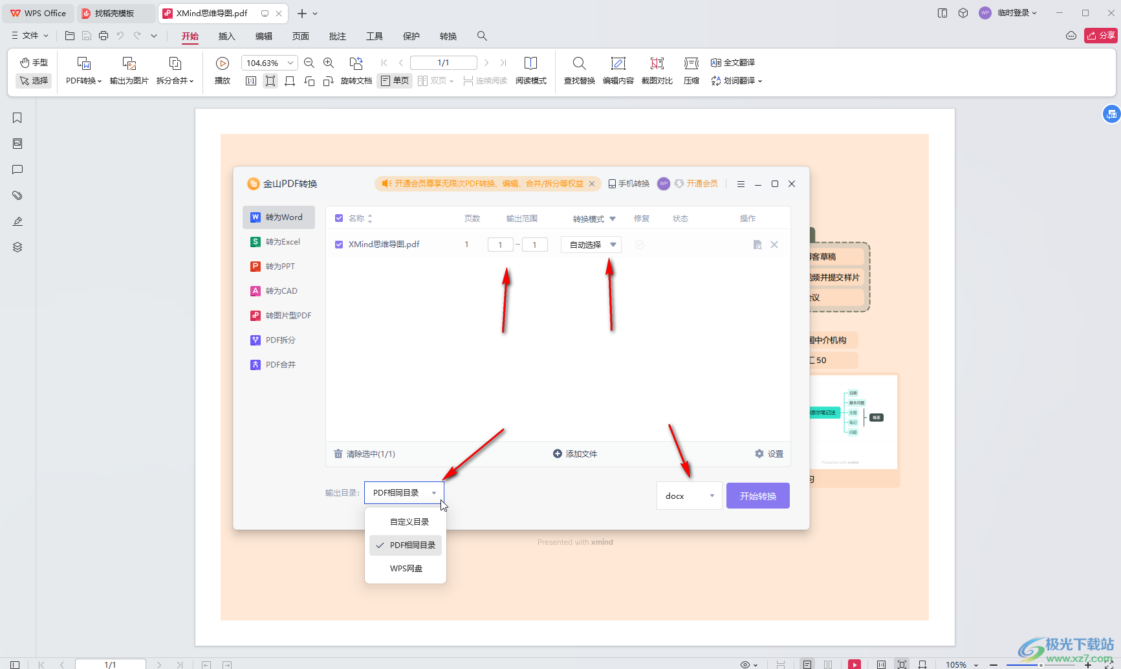Toggle the 修复 repair option in the file row
Viewport: 1121px width, 669px height.
[640, 245]
